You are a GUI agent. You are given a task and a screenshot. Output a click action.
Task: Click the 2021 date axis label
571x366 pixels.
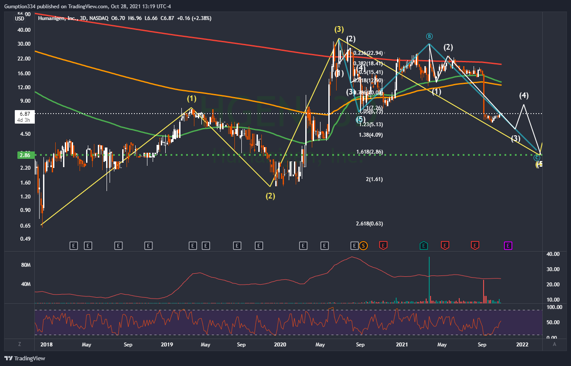point(402,345)
